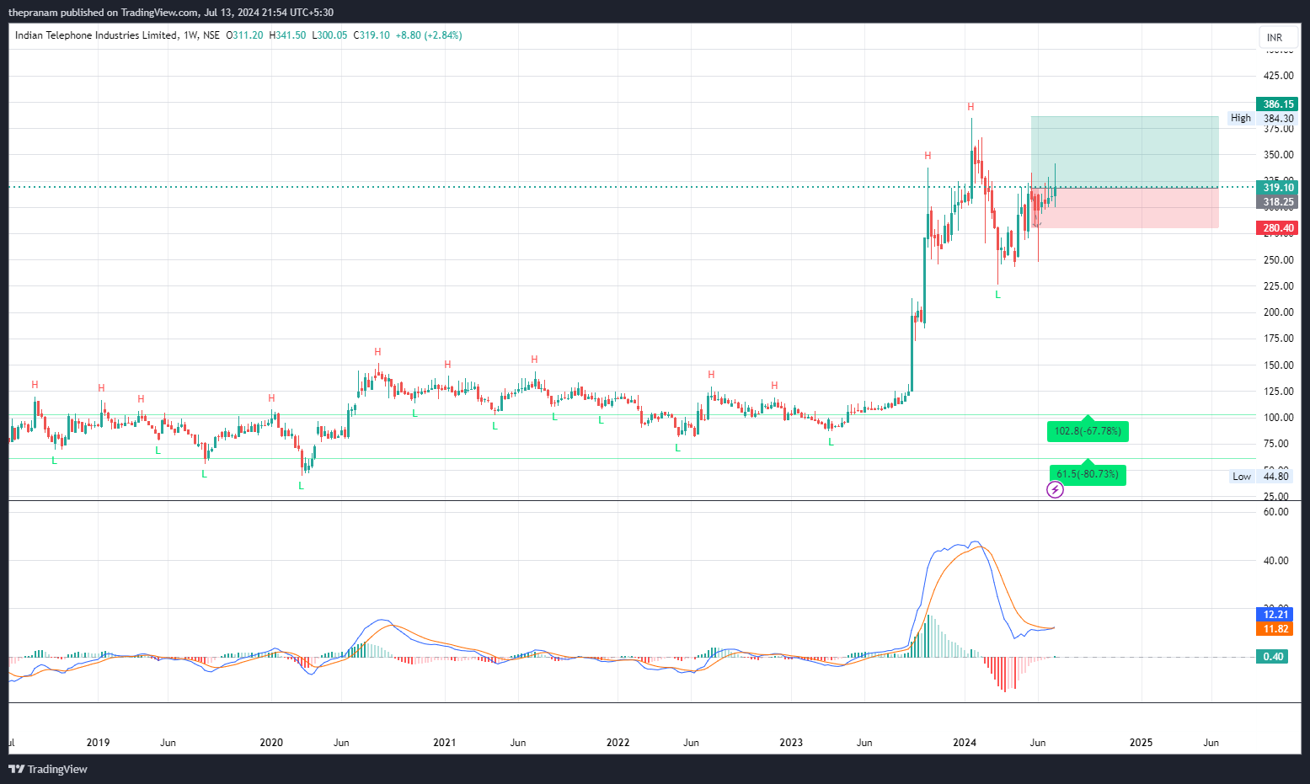Click the 250.00 price scale value
Screen dimensions: 1310x784
(x=1278, y=260)
